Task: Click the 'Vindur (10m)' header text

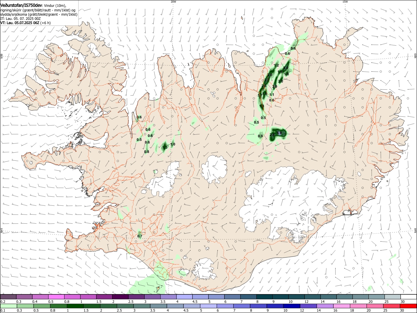Action: pyautogui.click(x=55, y=6)
